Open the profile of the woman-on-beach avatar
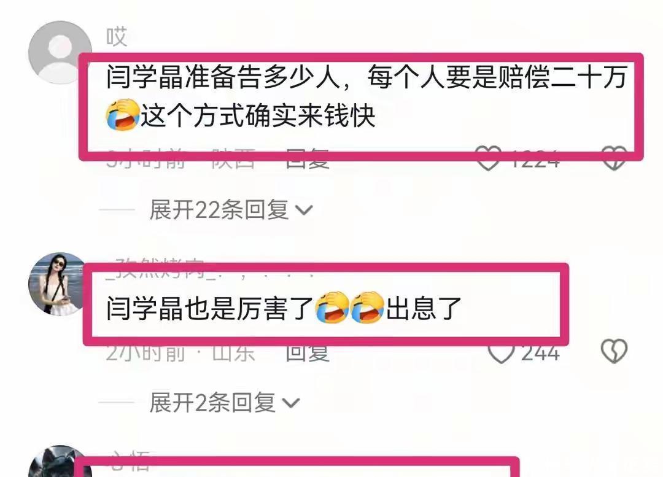 57,284
